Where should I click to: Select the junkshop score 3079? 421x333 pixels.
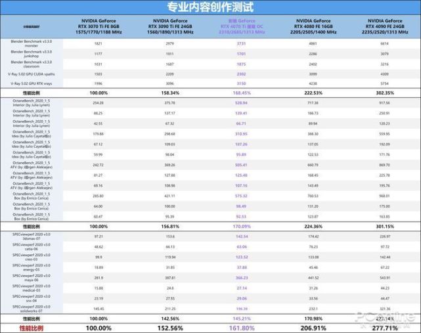click(x=384, y=54)
